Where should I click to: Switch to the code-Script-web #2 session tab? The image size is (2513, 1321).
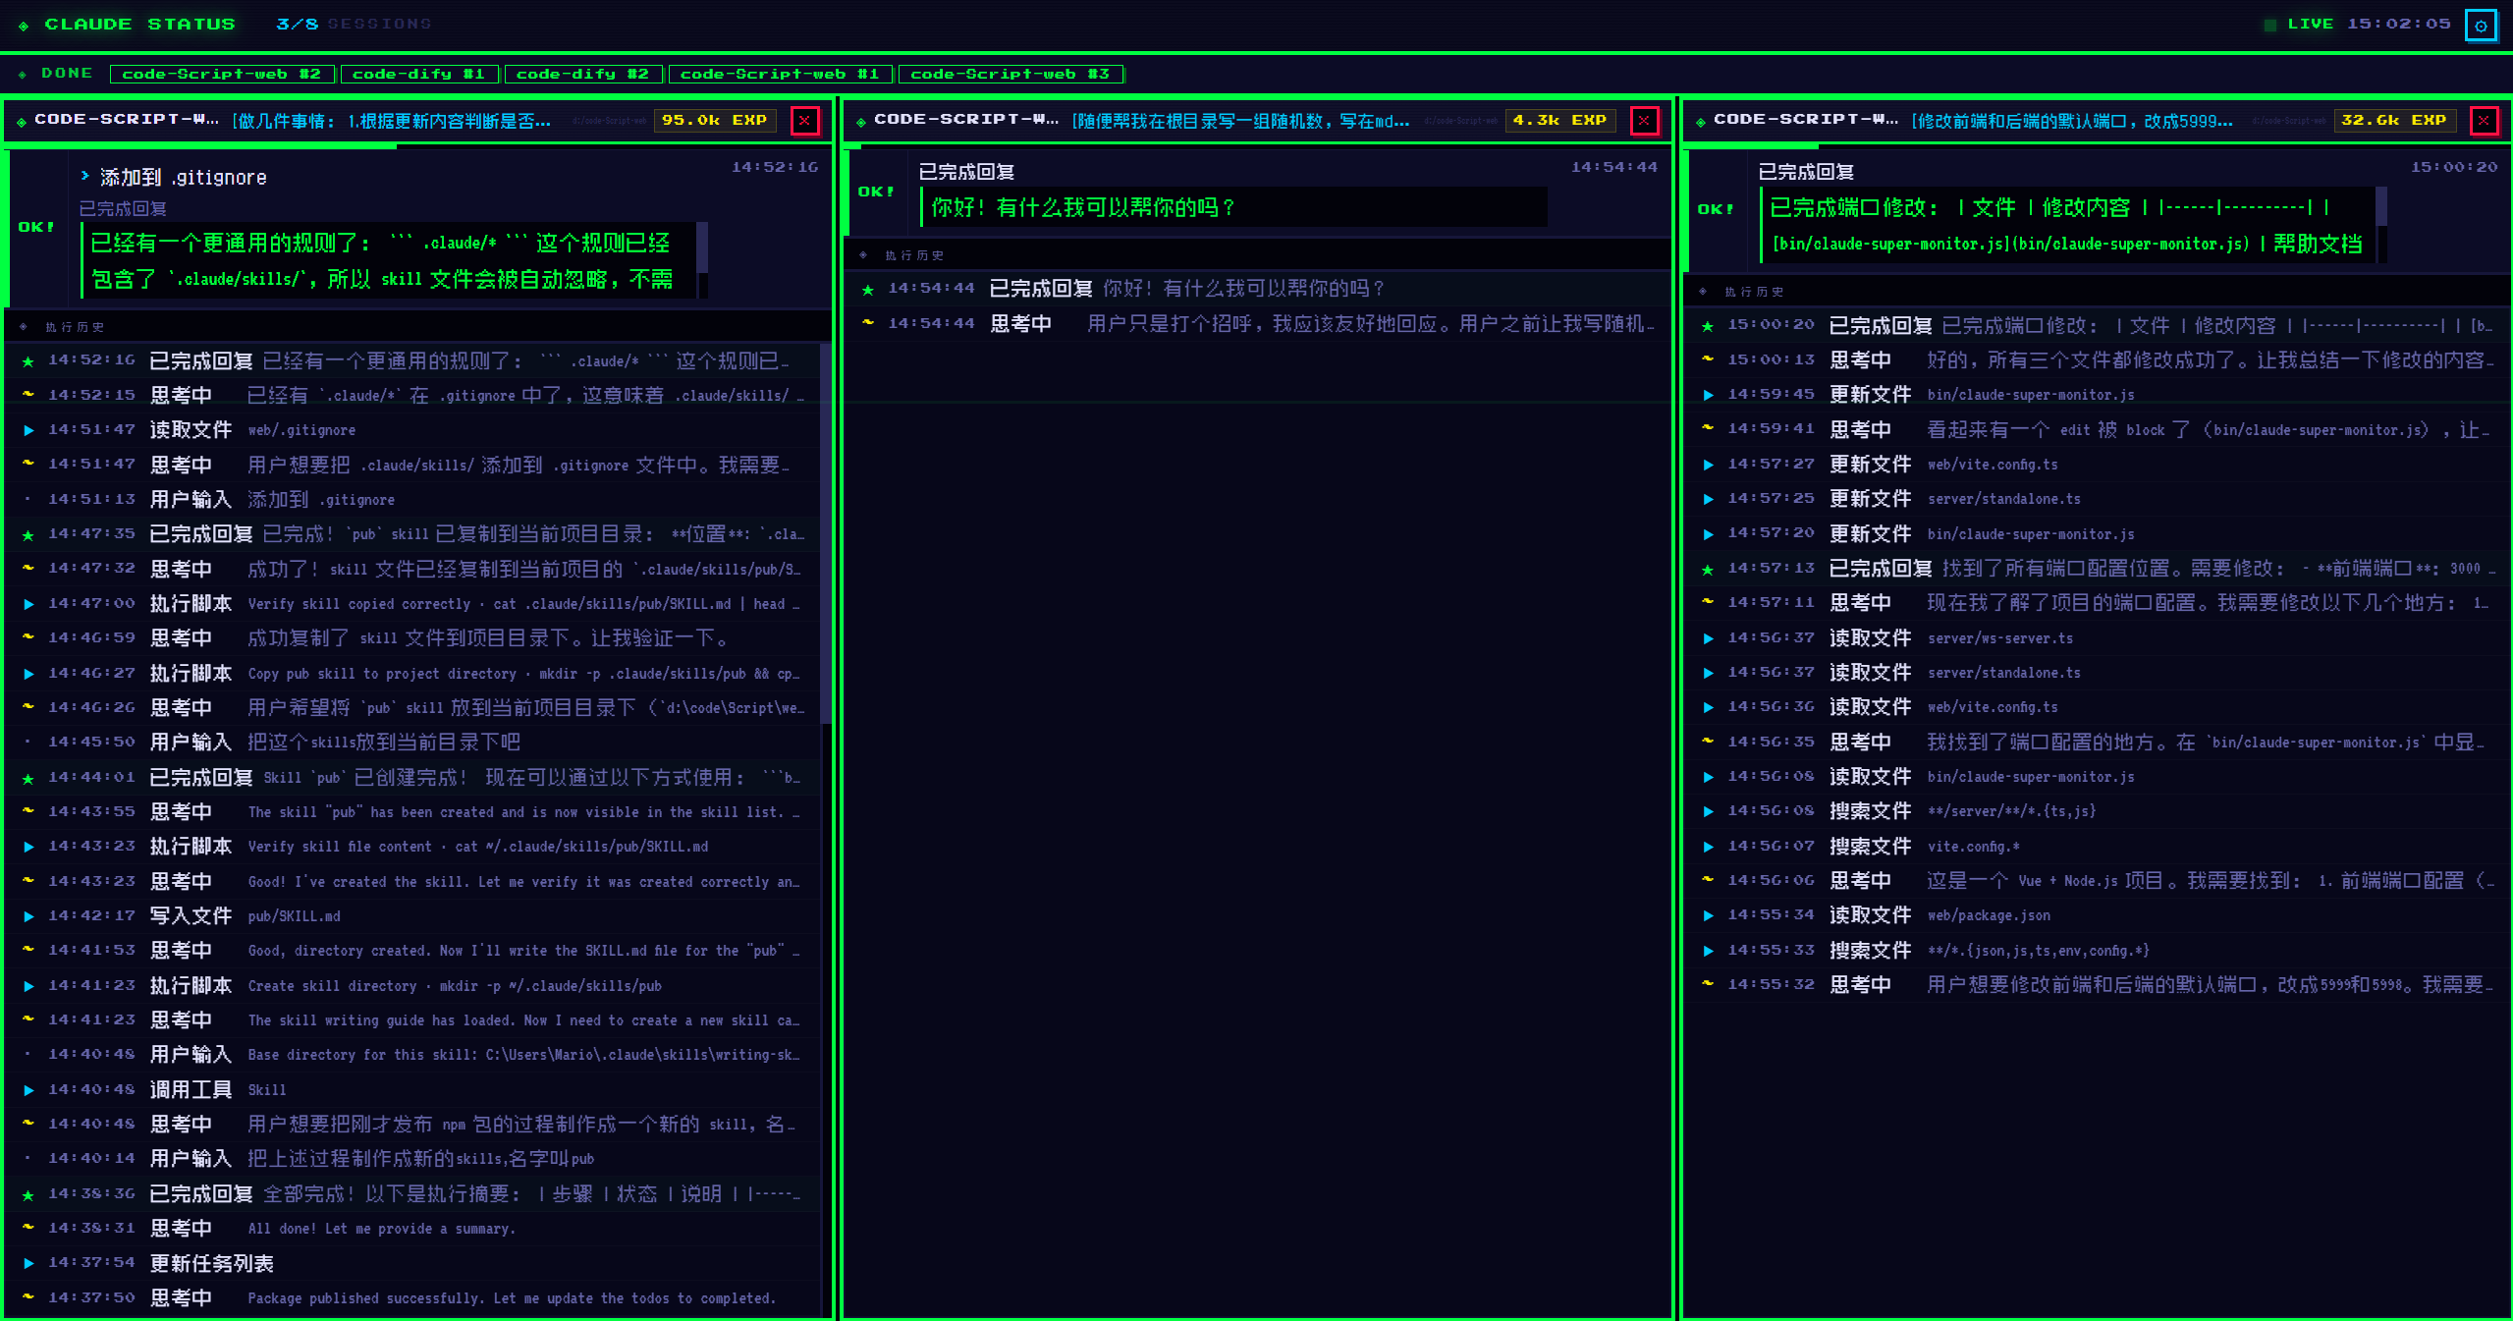(222, 74)
